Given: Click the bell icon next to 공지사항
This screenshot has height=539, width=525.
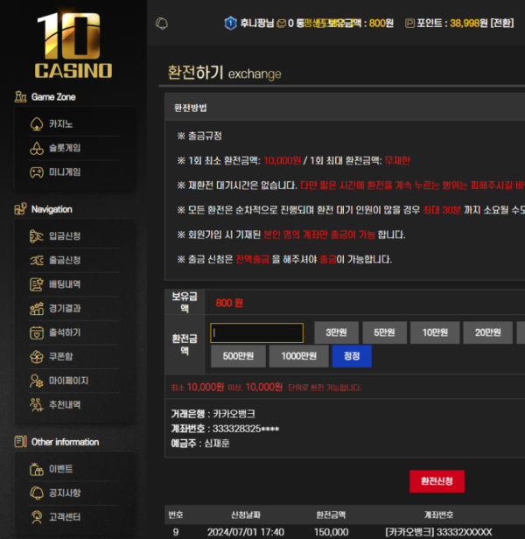Looking at the screenshot, I should point(37,493).
